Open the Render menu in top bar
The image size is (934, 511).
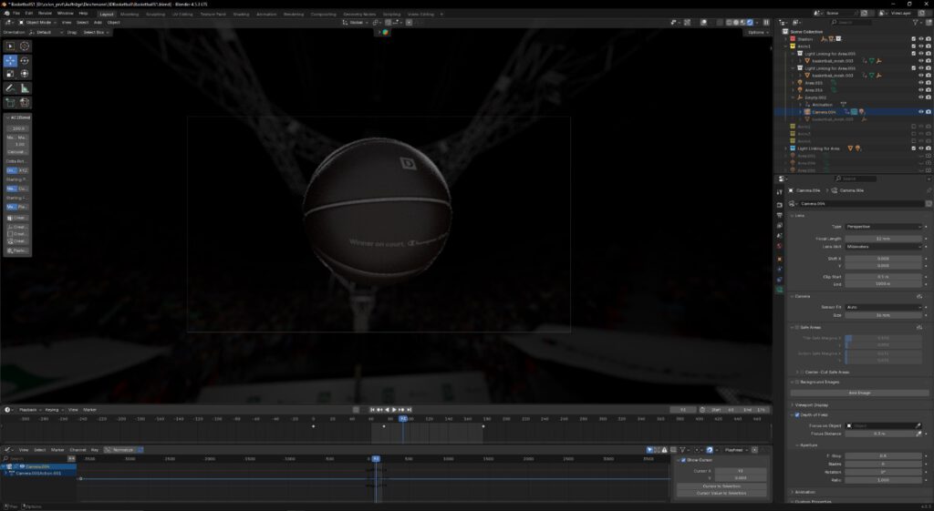pyautogui.click(x=45, y=14)
